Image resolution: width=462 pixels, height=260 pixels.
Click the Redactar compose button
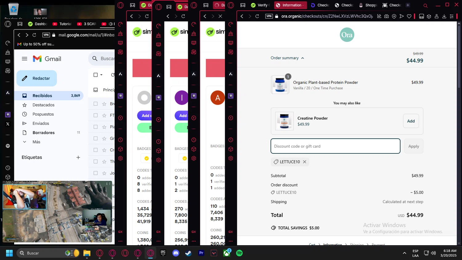tap(37, 78)
